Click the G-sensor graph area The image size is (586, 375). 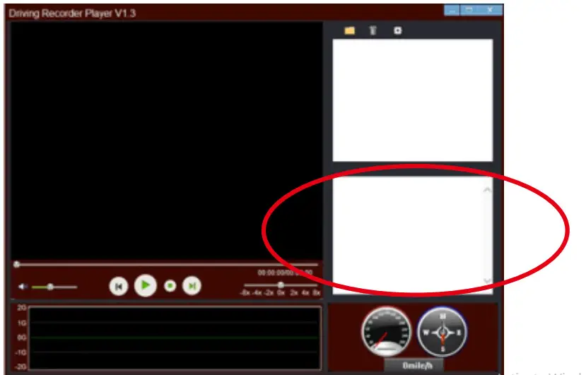175,338
